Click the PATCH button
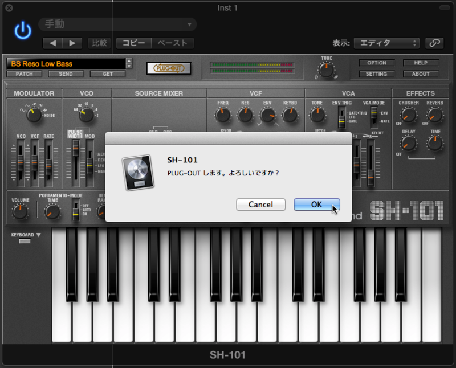This screenshot has width=456, height=368. point(25,74)
